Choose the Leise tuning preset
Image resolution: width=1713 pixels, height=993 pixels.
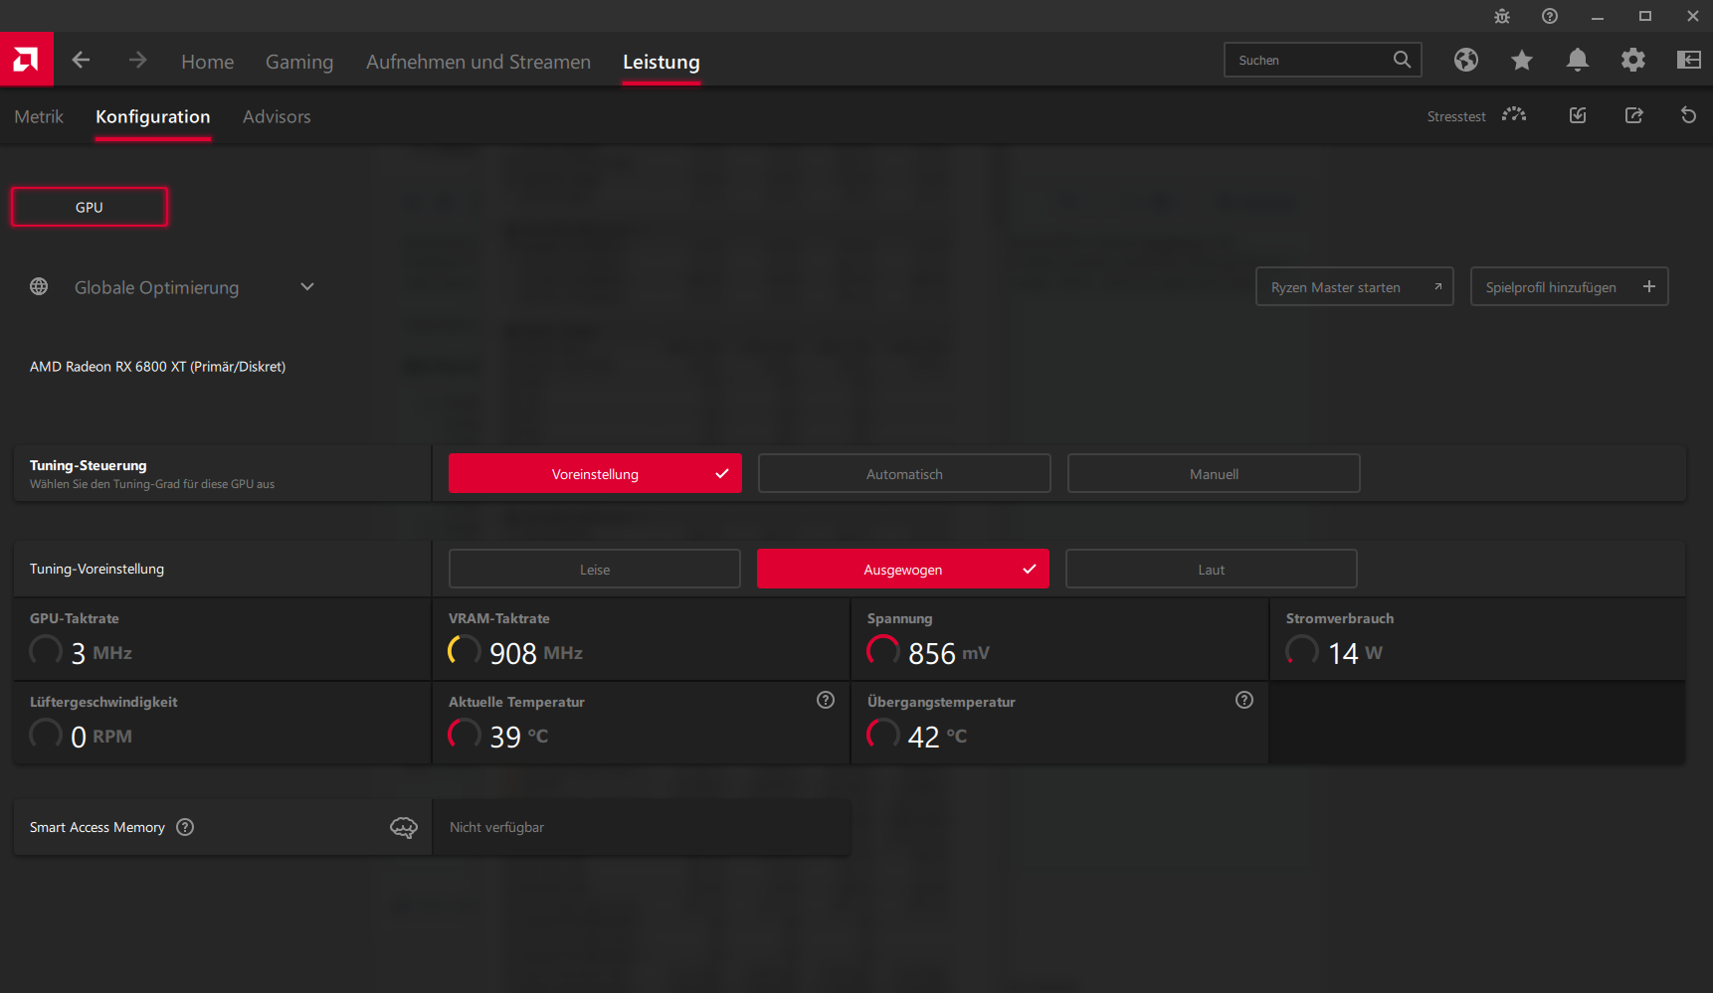point(595,569)
